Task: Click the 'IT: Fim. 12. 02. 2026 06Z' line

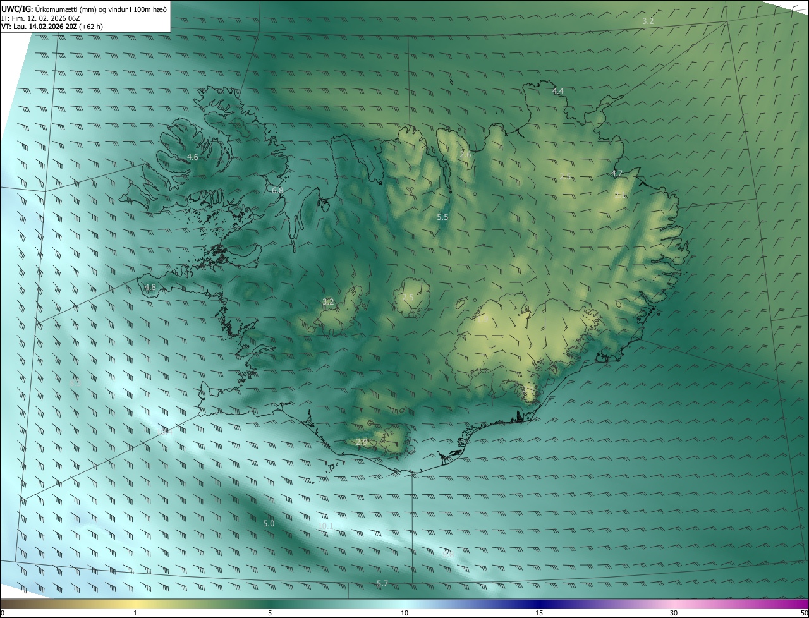Action: click(40, 18)
